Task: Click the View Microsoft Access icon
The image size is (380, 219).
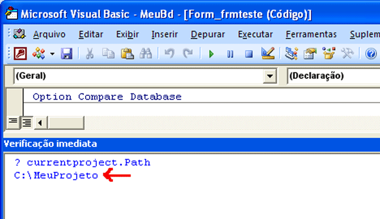Action: [x=20, y=53]
